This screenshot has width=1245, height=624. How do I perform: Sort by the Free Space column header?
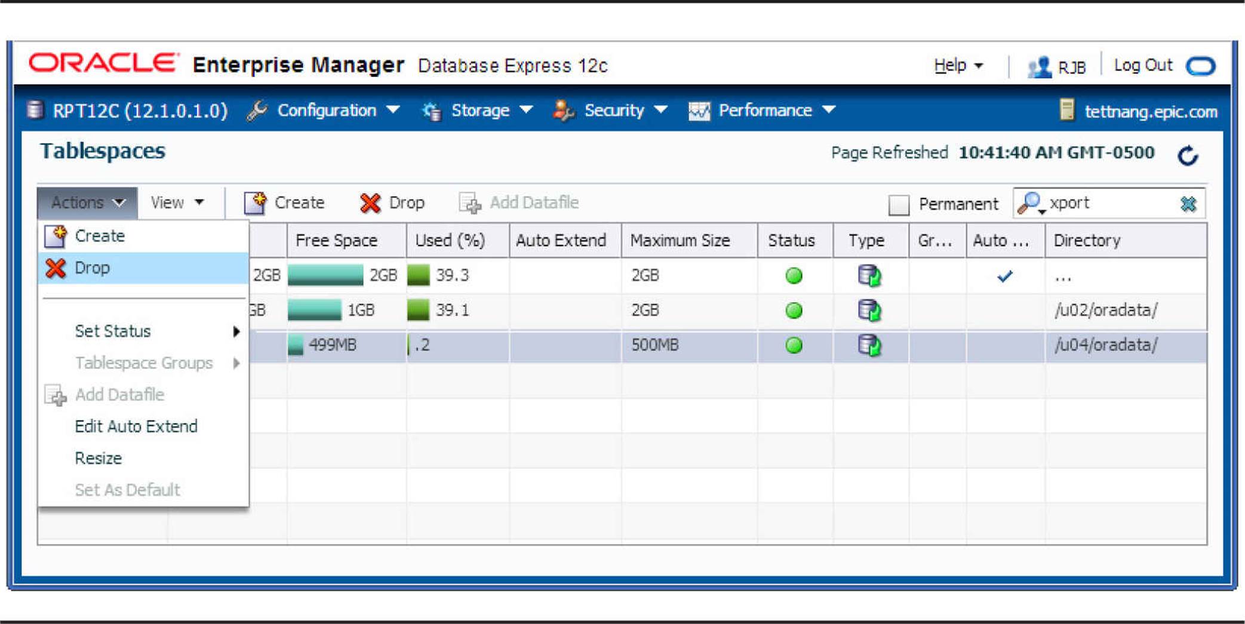click(x=347, y=241)
